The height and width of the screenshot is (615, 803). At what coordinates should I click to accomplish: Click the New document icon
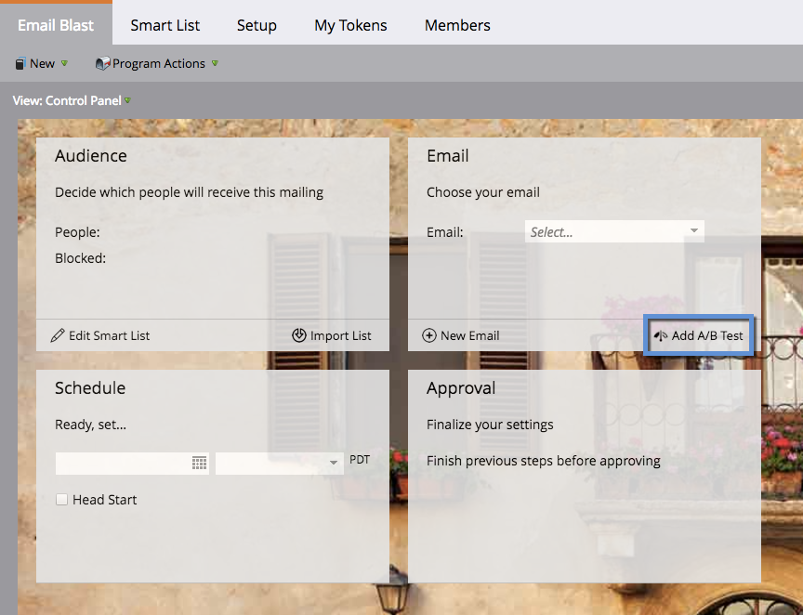tap(20, 63)
